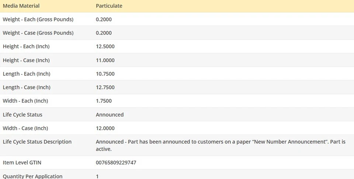Click the Particulate value in the header row
Viewport: 354px width, 179px height.
(x=109, y=6)
